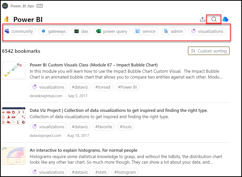Click the share/upload icon

point(202,19)
